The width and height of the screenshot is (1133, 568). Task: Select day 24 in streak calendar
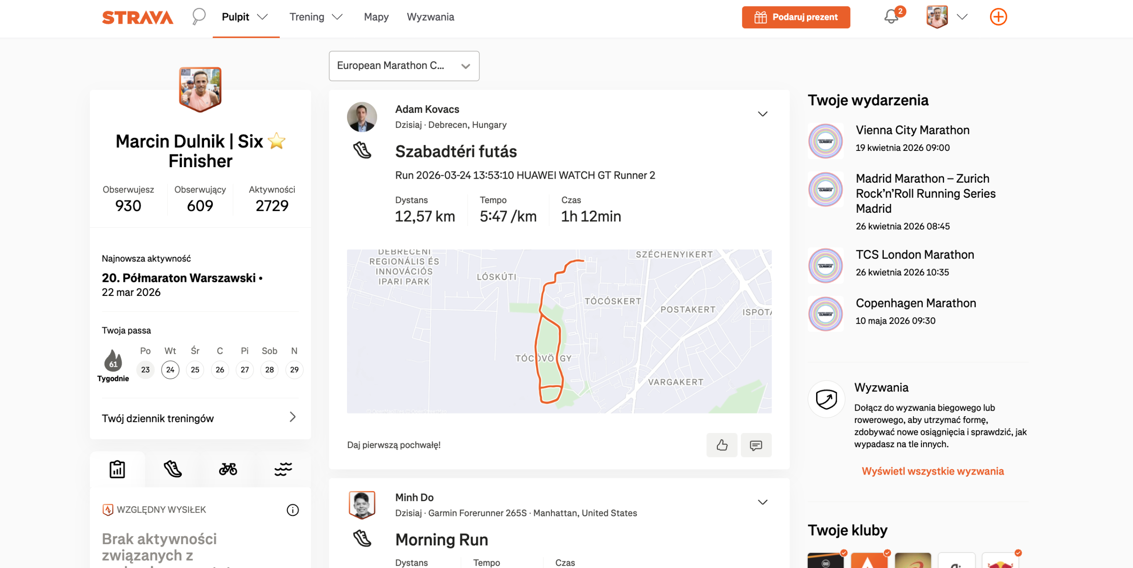pyautogui.click(x=170, y=370)
